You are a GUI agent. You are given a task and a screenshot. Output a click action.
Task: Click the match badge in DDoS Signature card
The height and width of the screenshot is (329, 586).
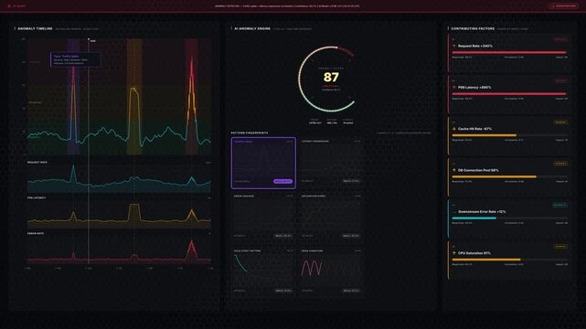click(351, 291)
